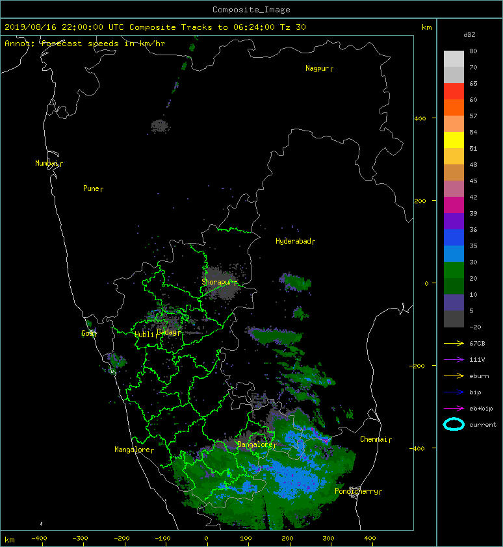The image size is (503, 547).
Task: Pick the bright yellow dBZ swatch
Action: pos(454,140)
